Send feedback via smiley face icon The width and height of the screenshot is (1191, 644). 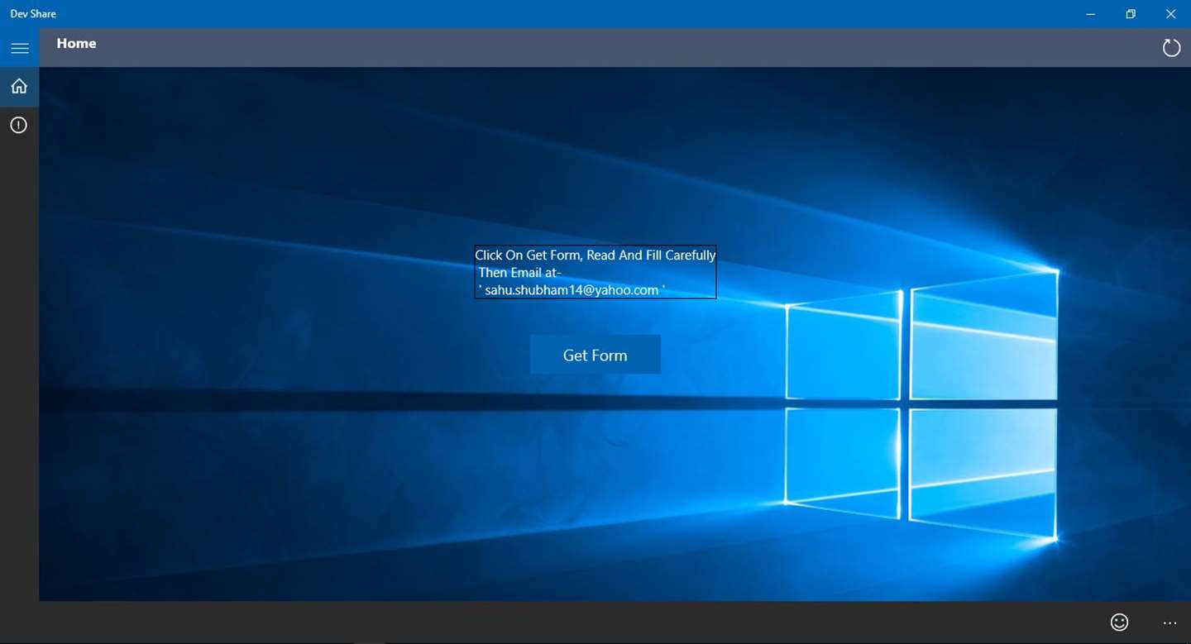(1119, 623)
